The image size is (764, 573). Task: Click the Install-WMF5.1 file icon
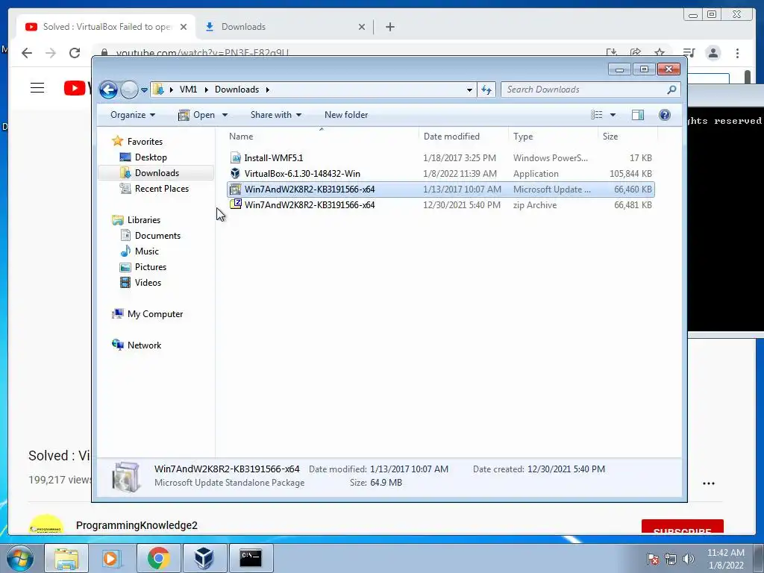coord(235,158)
